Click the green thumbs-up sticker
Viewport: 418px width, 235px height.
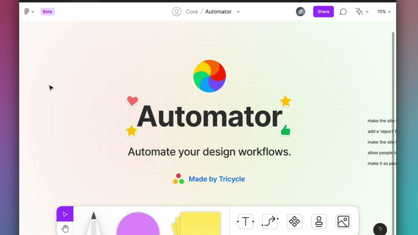click(285, 130)
